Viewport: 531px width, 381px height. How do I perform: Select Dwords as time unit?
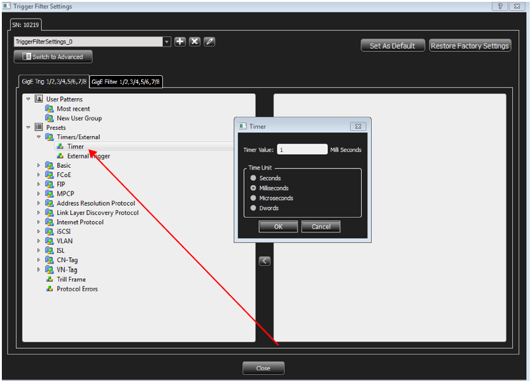253,208
